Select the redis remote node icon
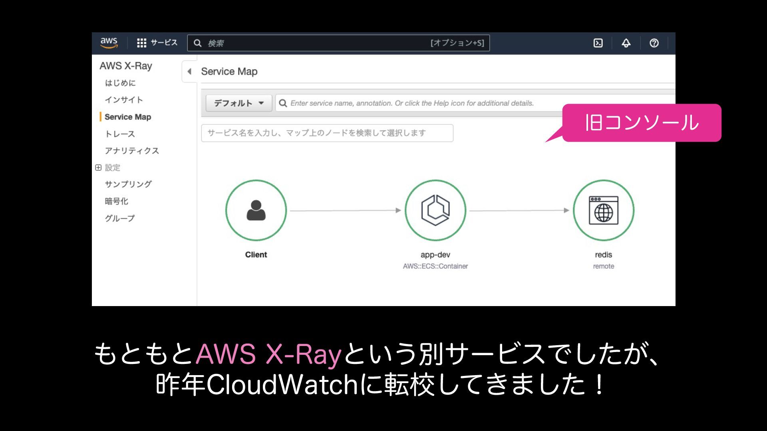 click(x=603, y=210)
